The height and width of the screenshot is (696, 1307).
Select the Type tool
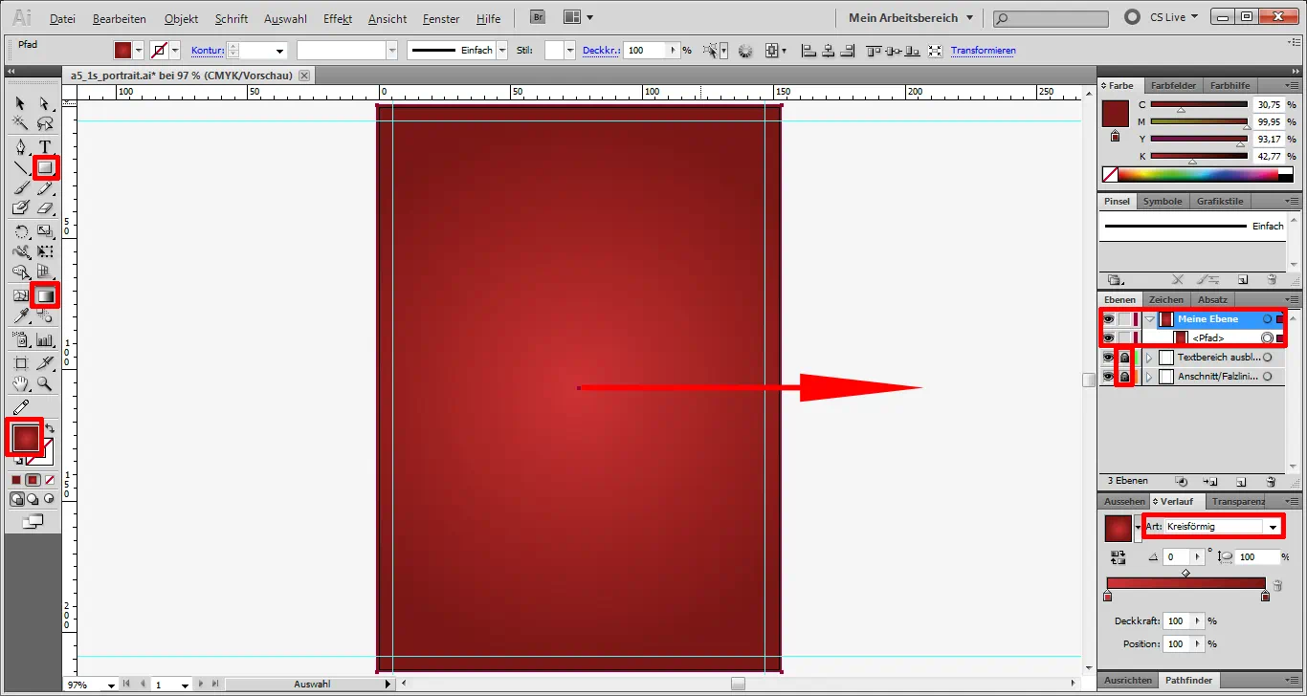tap(44, 146)
